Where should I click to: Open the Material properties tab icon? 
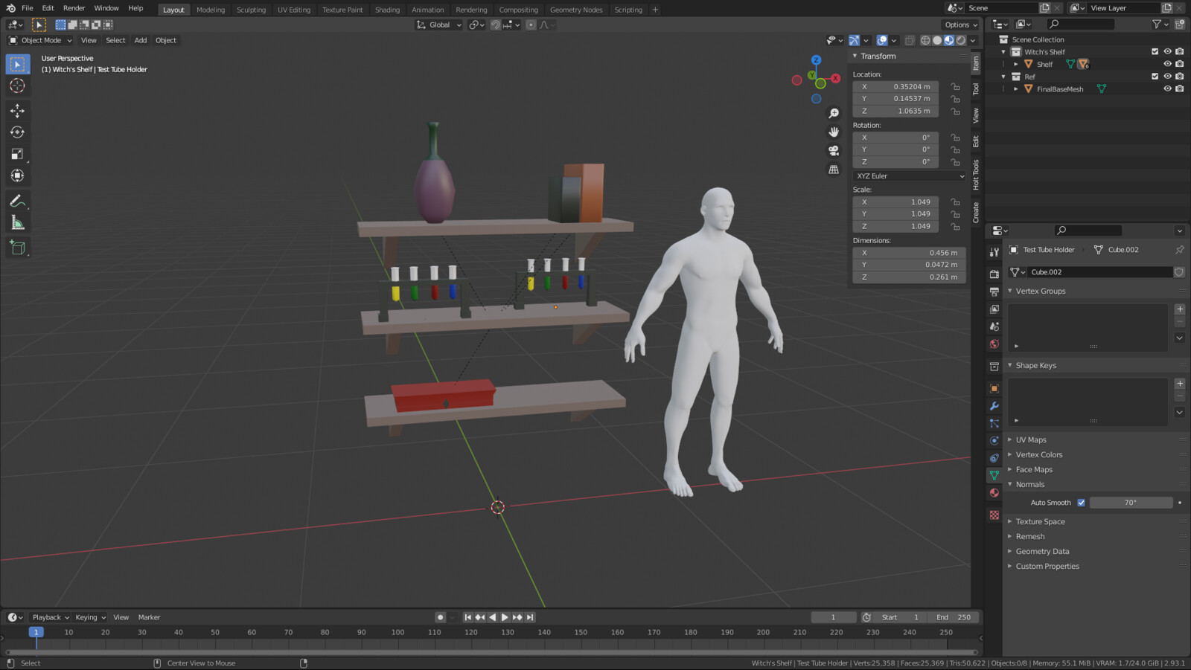[994, 493]
